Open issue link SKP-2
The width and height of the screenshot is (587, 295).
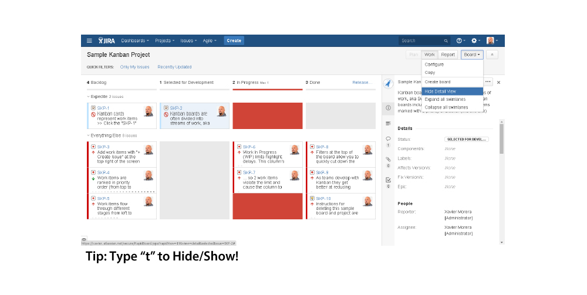pyautogui.click(x=176, y=108)
